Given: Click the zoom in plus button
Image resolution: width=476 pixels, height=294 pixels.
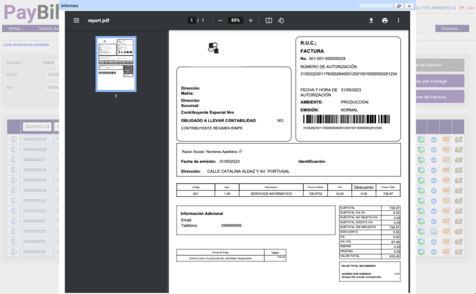Looking at the screenshot, I should [250, 20].
